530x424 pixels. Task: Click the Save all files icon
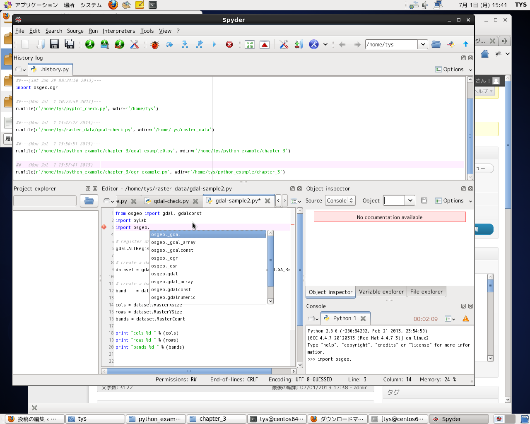70,44
